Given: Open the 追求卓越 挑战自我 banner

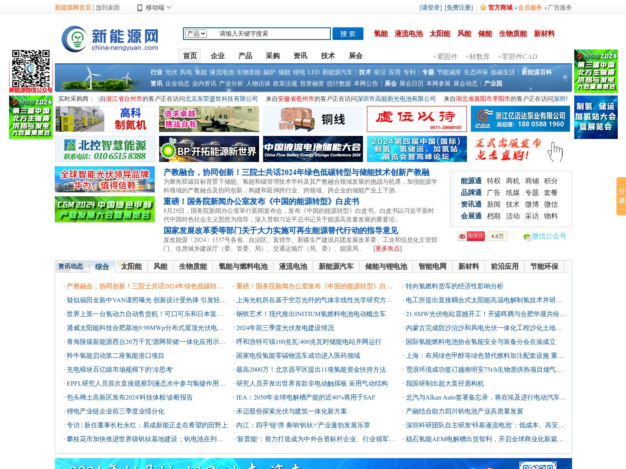Looking at the screenshot, I should click(209, 119).
